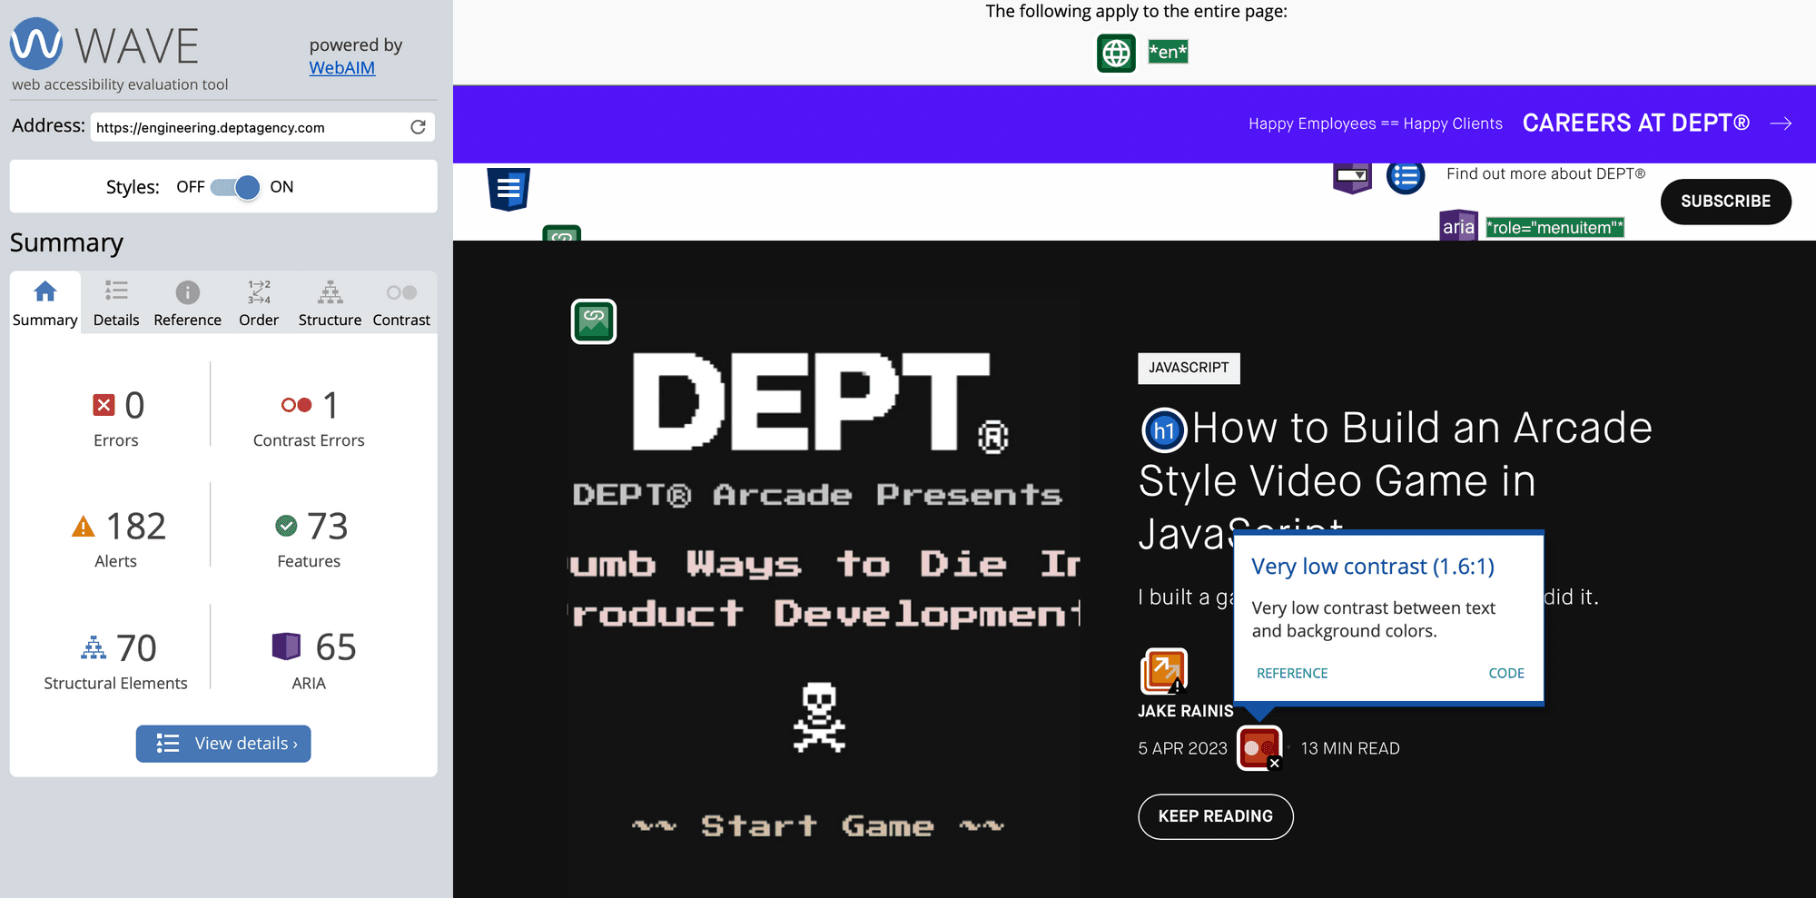Open the WebAIM link
The width and height of the screenshot is (1816, 898).
point(341,68)
